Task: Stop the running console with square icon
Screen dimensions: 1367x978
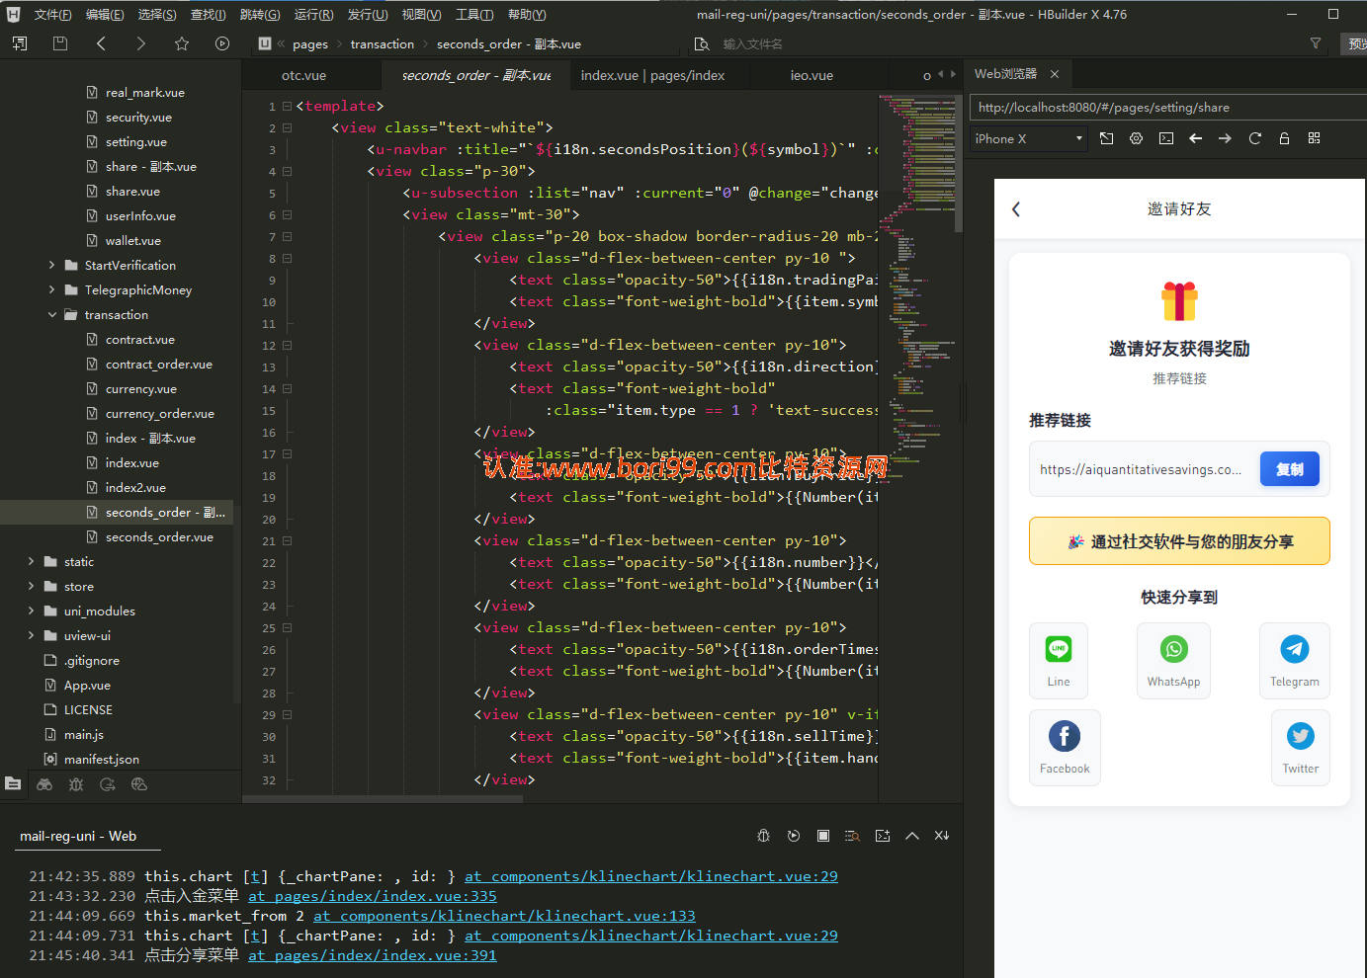Action: pos(823,836)
